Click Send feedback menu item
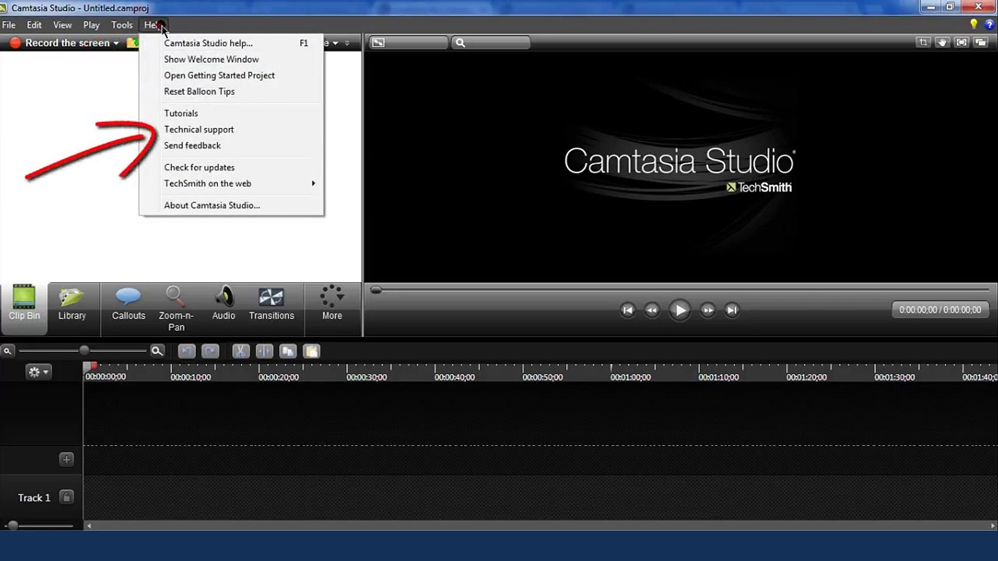This screenshot has width=998, height=561. pyautogui.click(x=192, y=145)
